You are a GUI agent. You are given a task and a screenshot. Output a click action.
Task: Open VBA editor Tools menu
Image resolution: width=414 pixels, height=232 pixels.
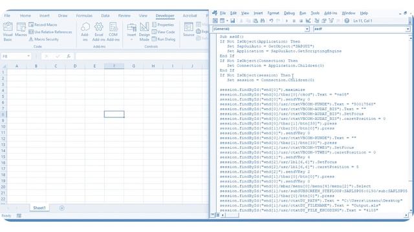315,13
